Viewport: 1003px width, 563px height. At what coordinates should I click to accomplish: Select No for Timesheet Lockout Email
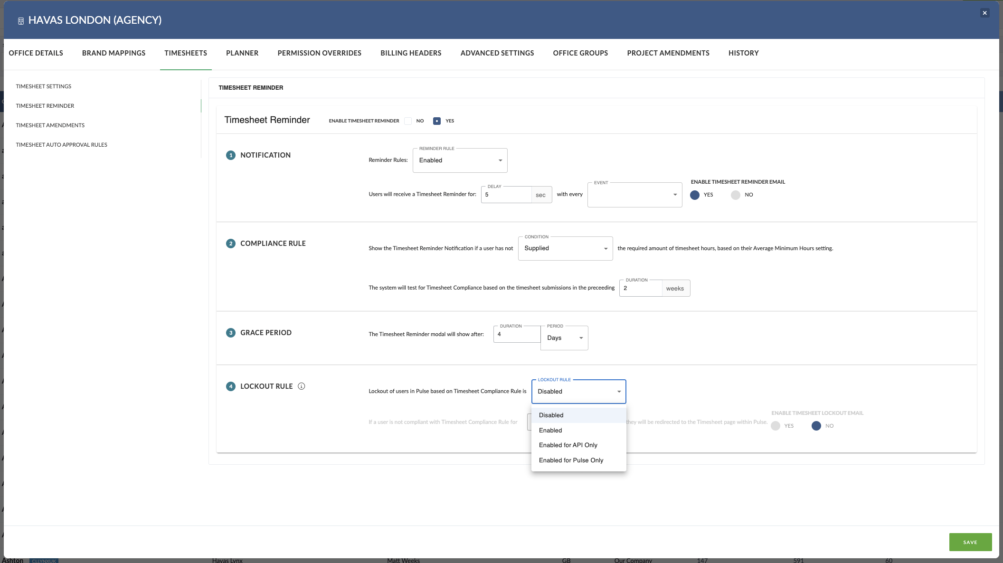point(816,426)
